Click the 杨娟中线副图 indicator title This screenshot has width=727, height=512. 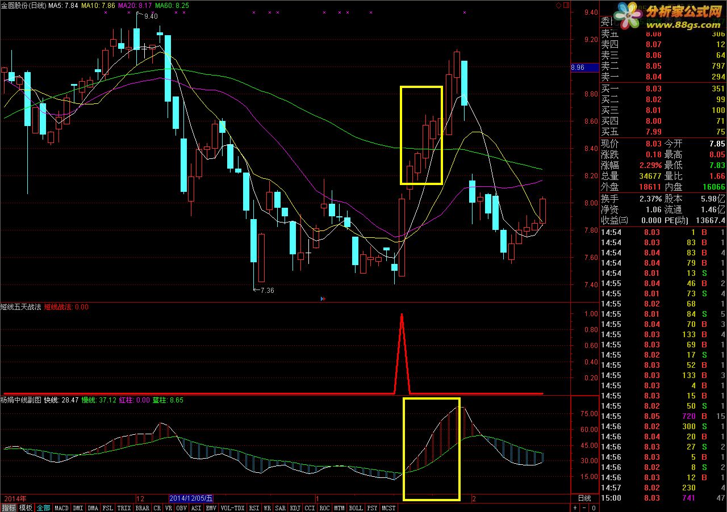click(x=20, y=400)
